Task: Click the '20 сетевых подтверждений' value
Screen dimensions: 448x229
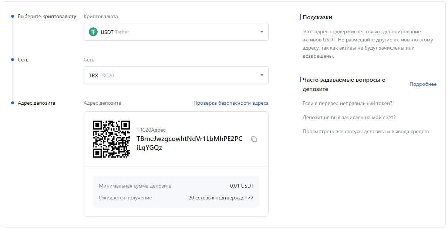Action: [220, 198]
